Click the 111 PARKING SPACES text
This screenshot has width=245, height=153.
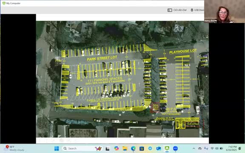pos(105,79)
